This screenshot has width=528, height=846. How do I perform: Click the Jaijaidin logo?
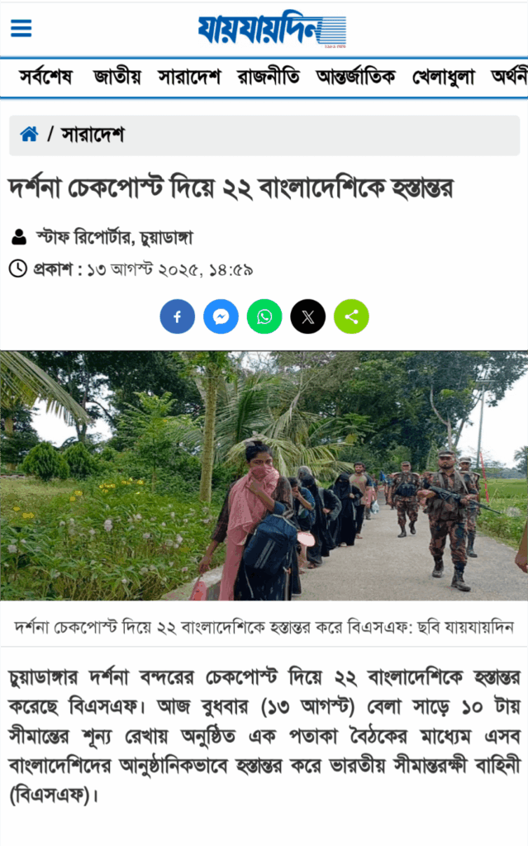tap(272, 29)
